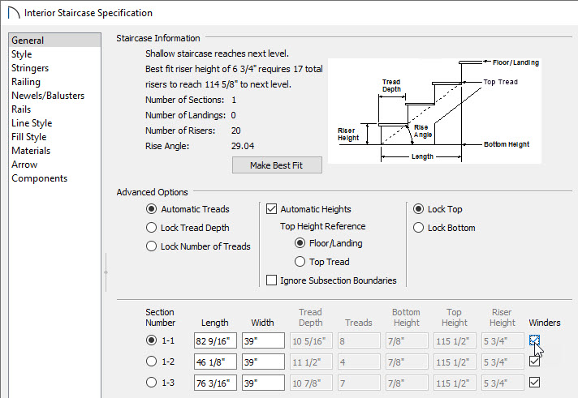578x398 pixels.
Task: Click Bottom Height field in row 1-1
Action: pyautogui.click(x=407, y=340)
